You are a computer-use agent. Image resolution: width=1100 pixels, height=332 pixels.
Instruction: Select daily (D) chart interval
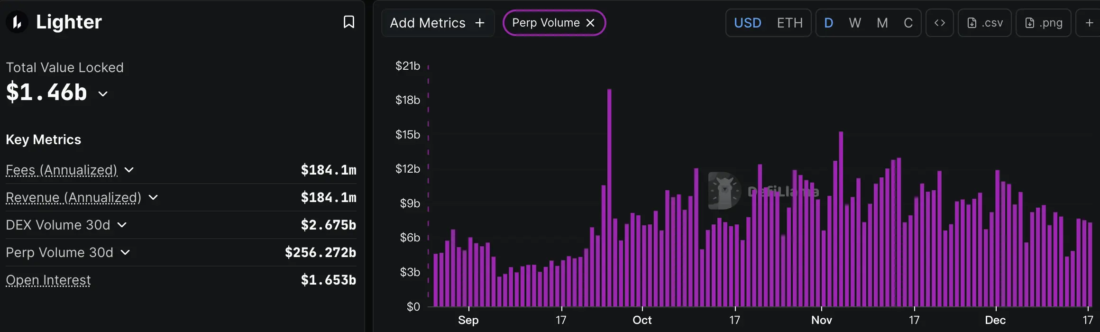(x=829, y=23)
